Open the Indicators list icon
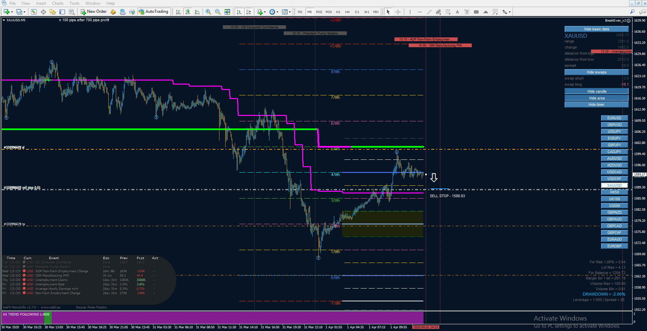 click(x=260, y=12)
